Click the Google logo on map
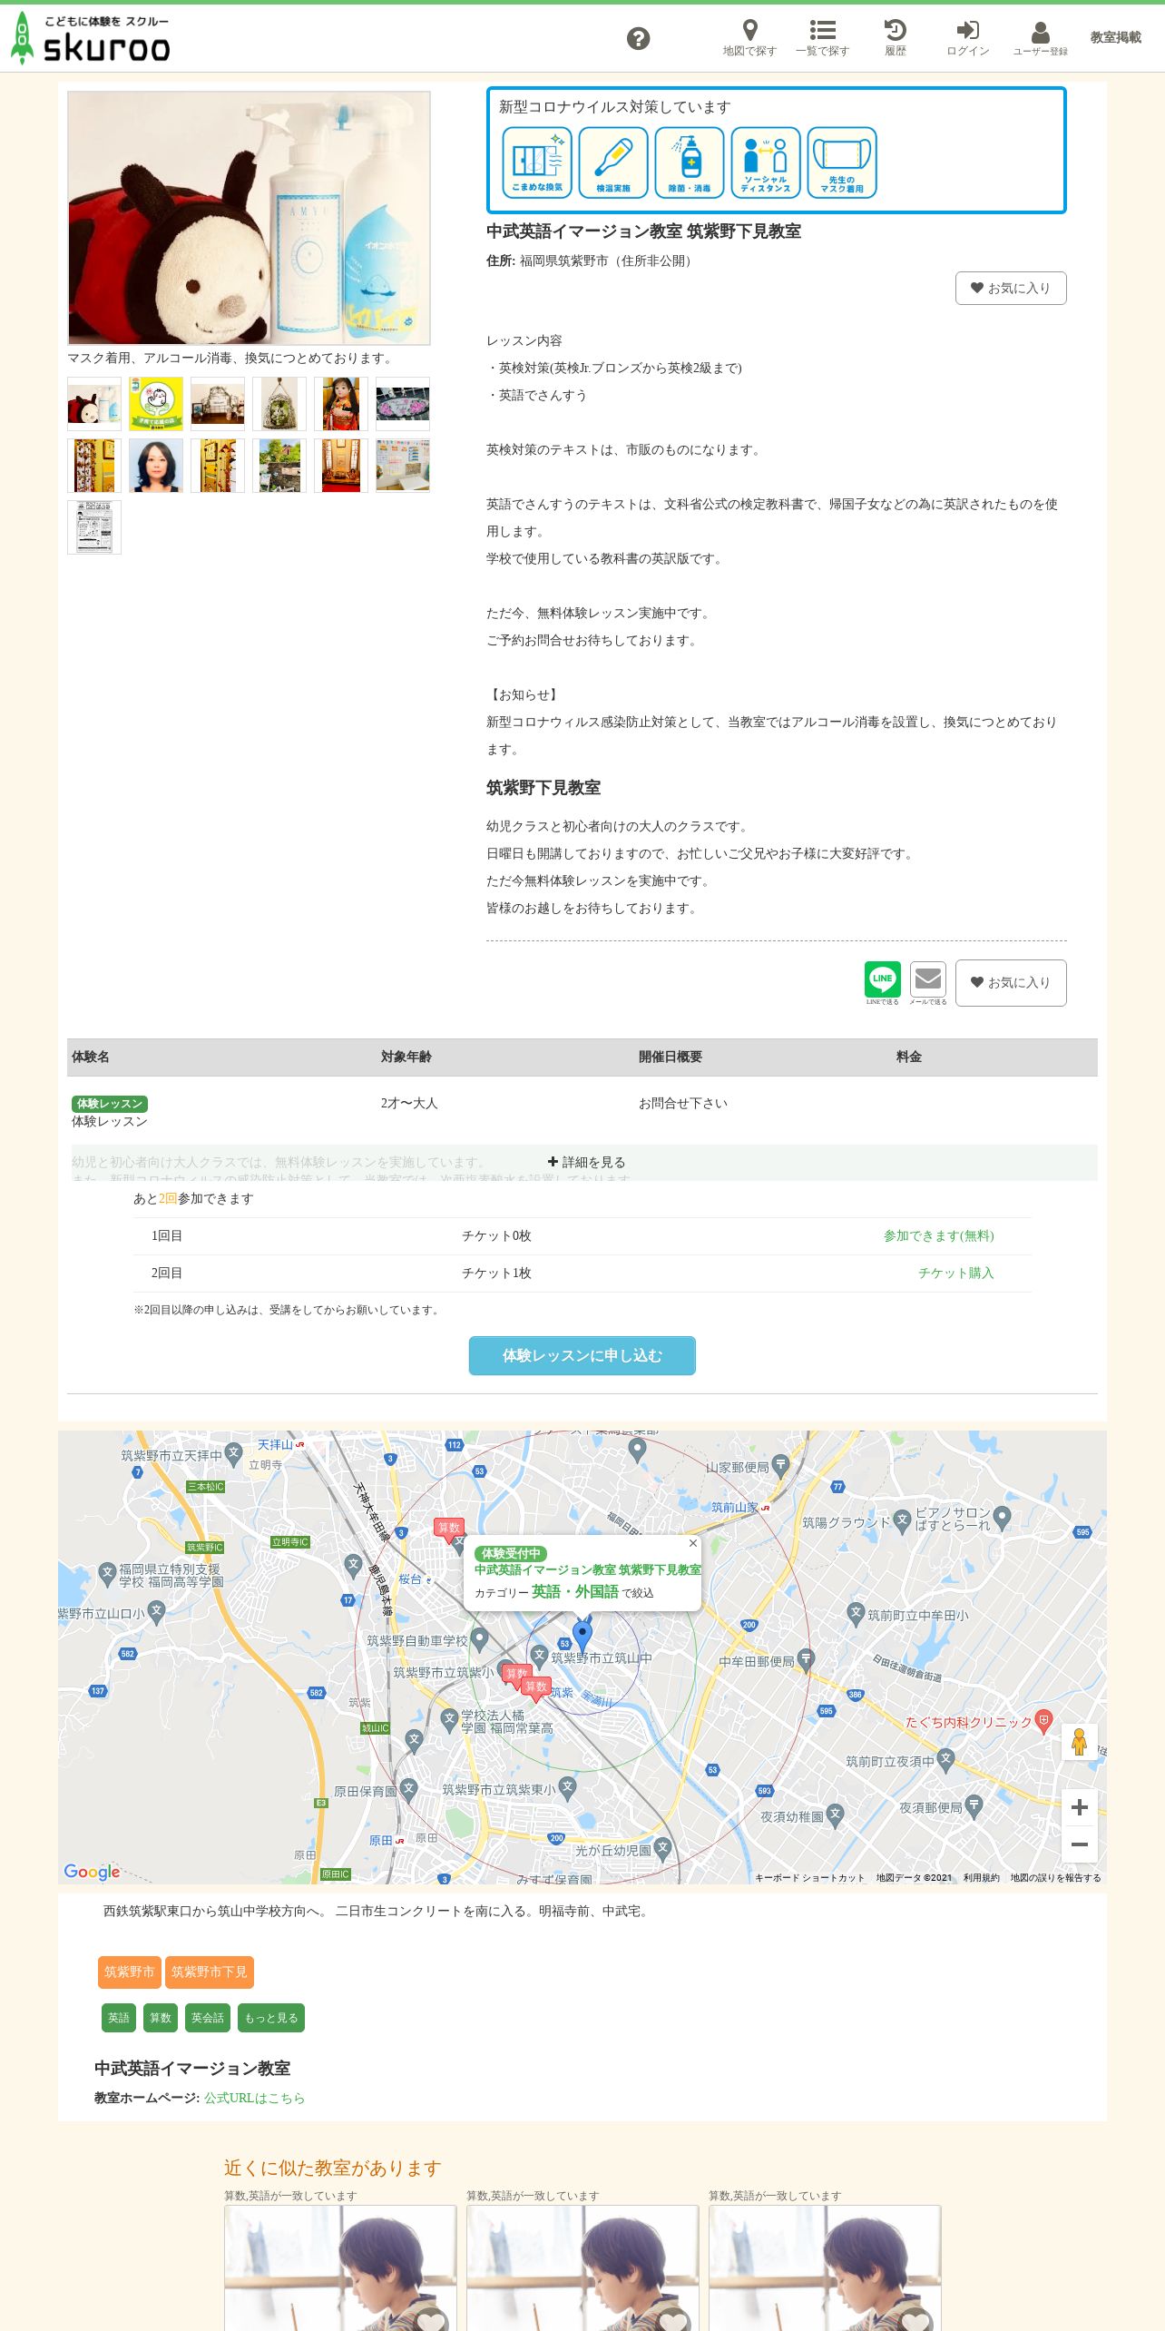The height and width of the screenshot is (2331, 1165). tap(92, 1872)
